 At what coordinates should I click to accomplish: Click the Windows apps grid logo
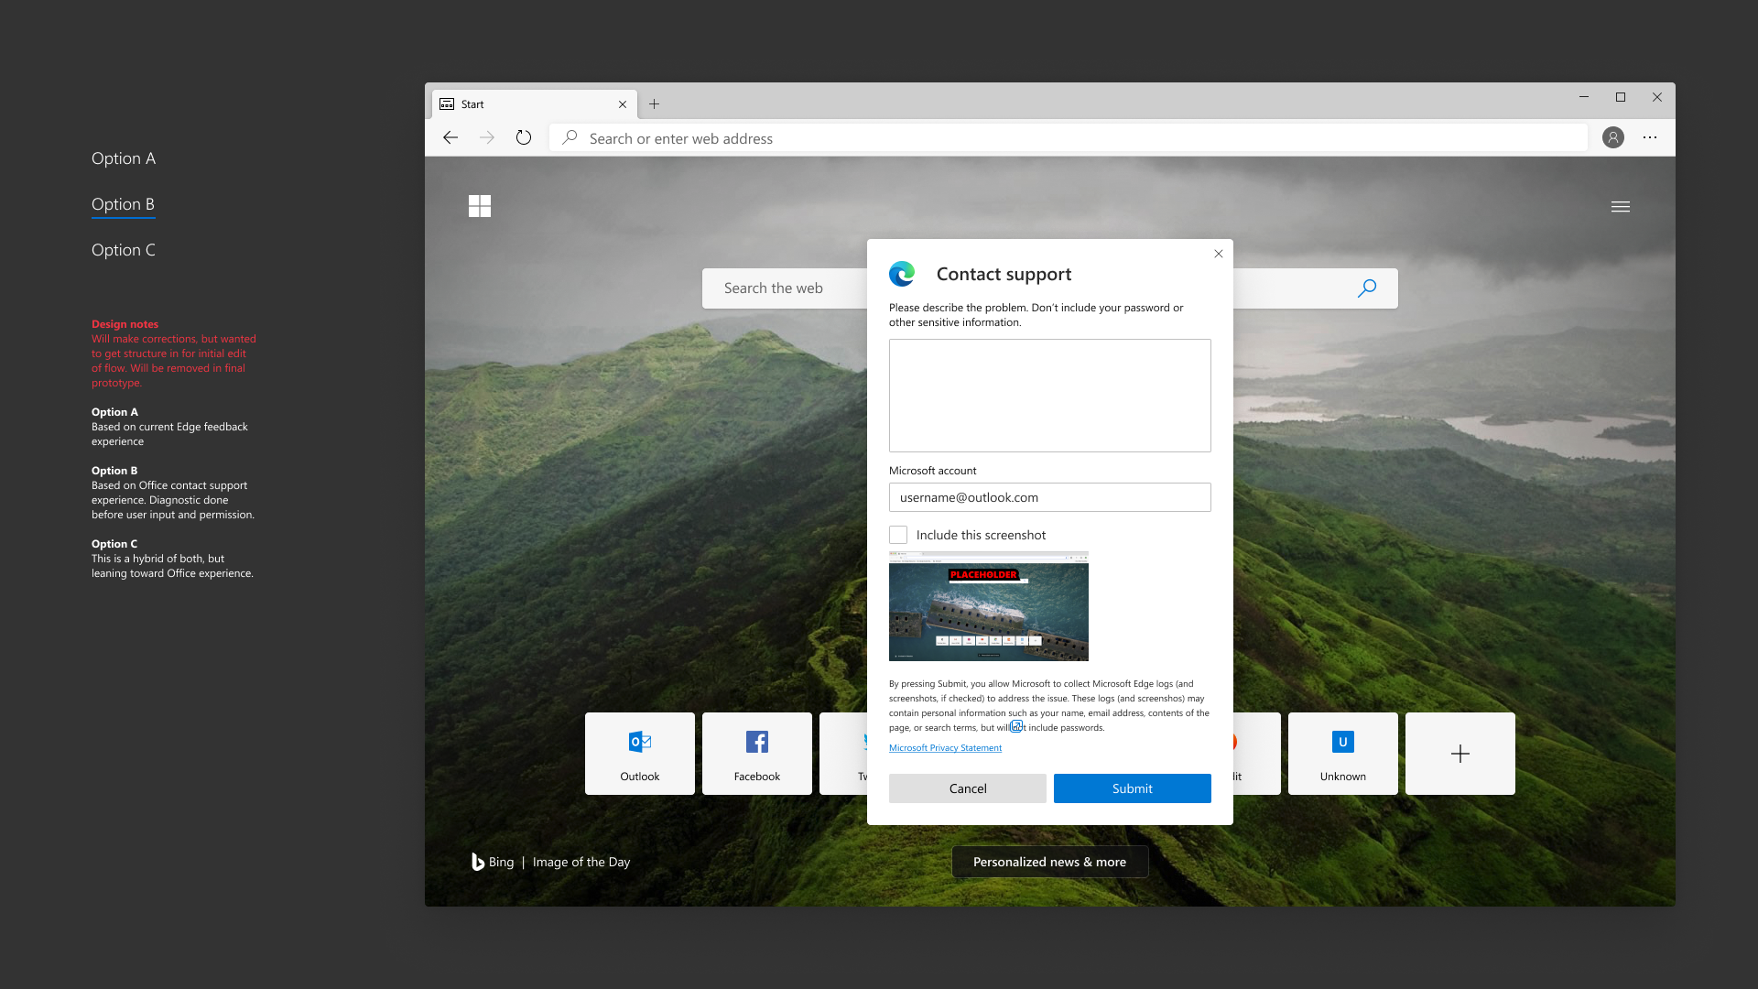tap(480, 206)
